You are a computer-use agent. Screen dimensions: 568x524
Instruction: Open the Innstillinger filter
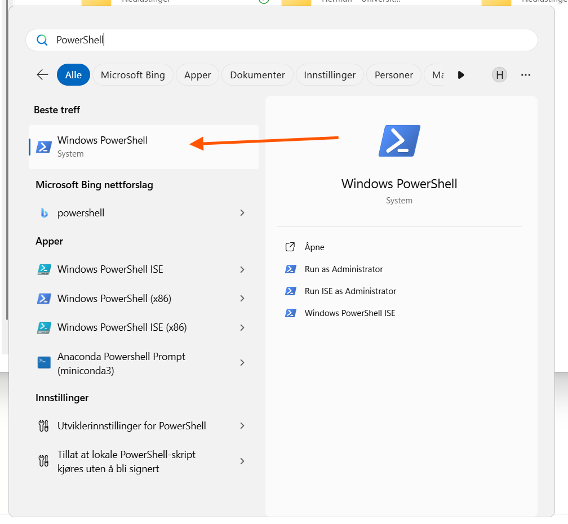tap(329, 74)
